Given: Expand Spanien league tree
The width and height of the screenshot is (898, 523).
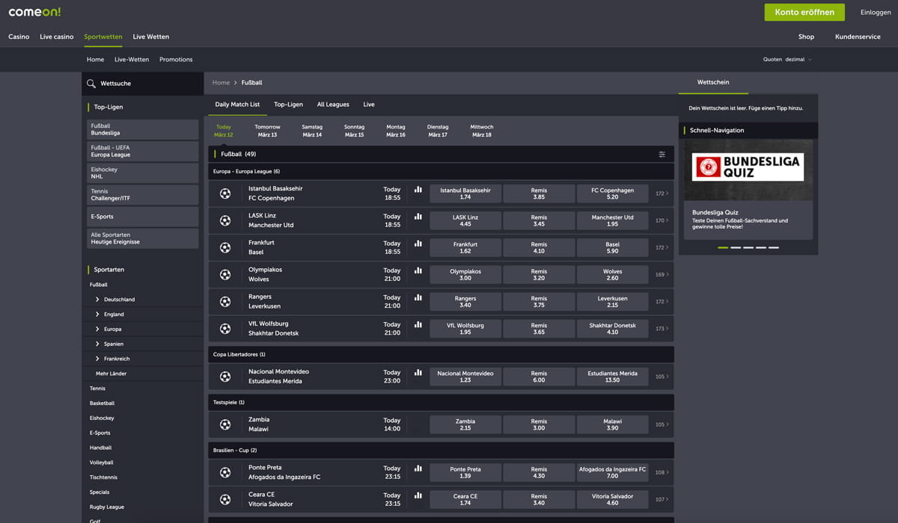Looking at the screenshot, I should (97, 344).
